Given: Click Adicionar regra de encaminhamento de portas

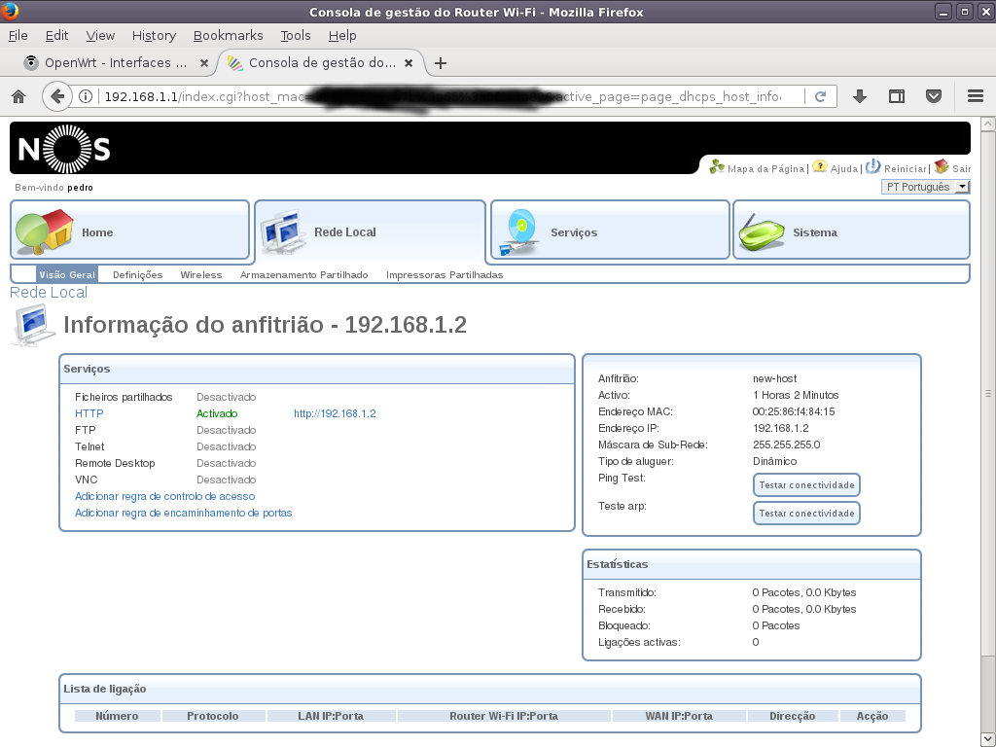Looking at the screenshot, I should (184, 513).
